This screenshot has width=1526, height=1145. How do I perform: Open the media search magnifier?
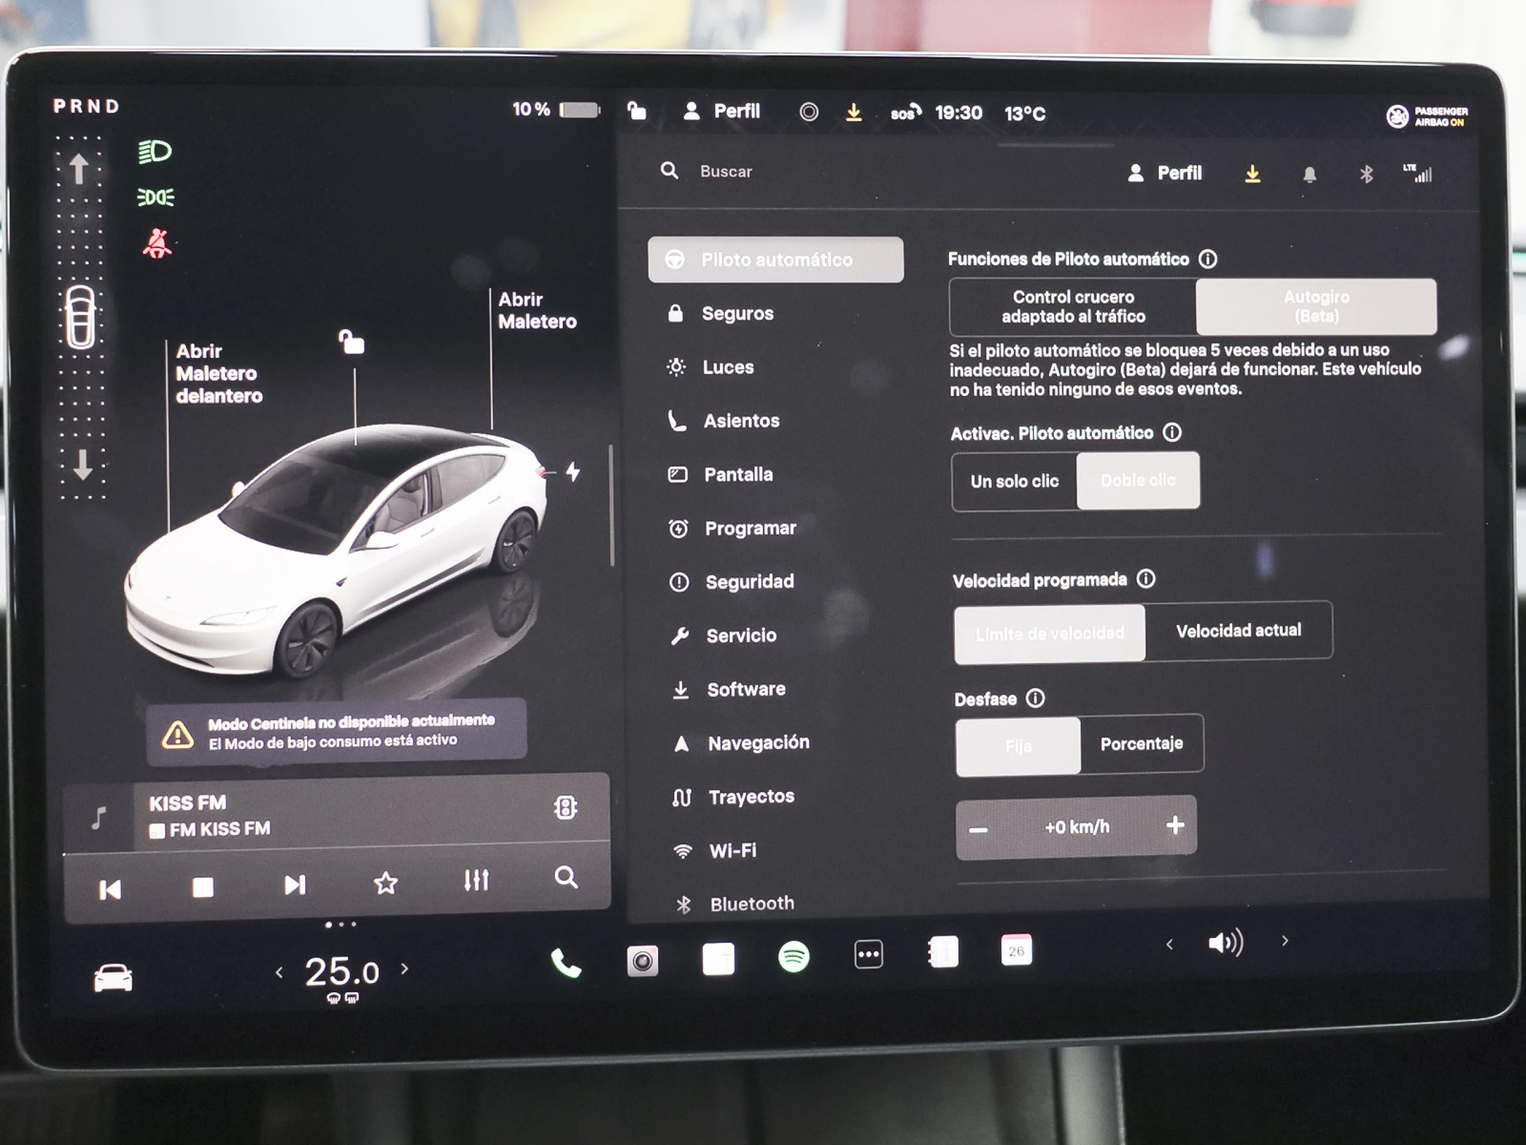(567, 879)
